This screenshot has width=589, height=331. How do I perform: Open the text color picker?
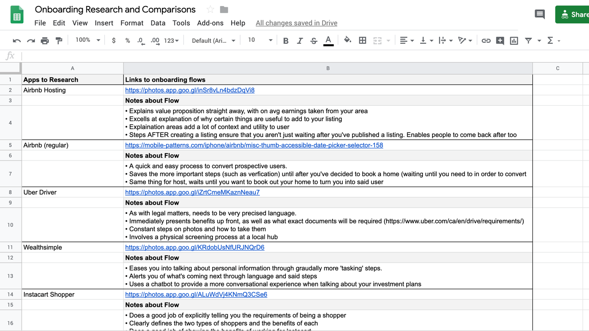(328, 41)
